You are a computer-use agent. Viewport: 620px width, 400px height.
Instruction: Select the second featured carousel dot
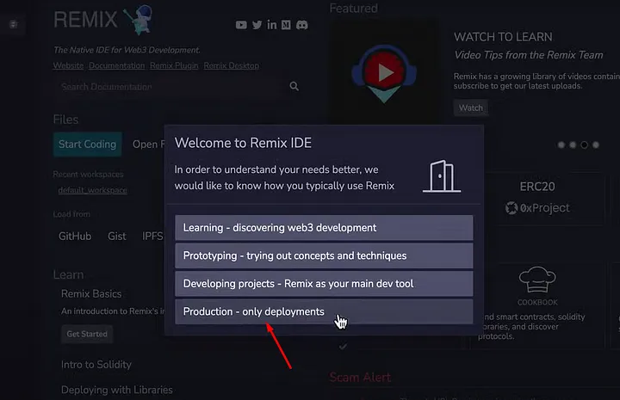tap(573, 145)
